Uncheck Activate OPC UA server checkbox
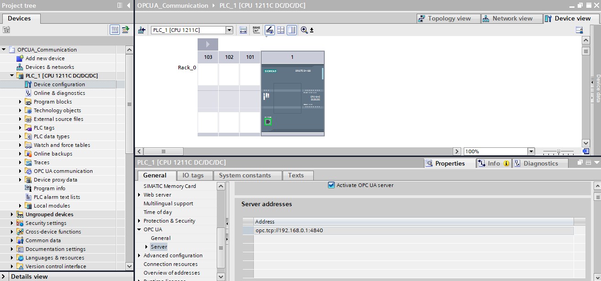Screen dimensions: 601x281 332,185
